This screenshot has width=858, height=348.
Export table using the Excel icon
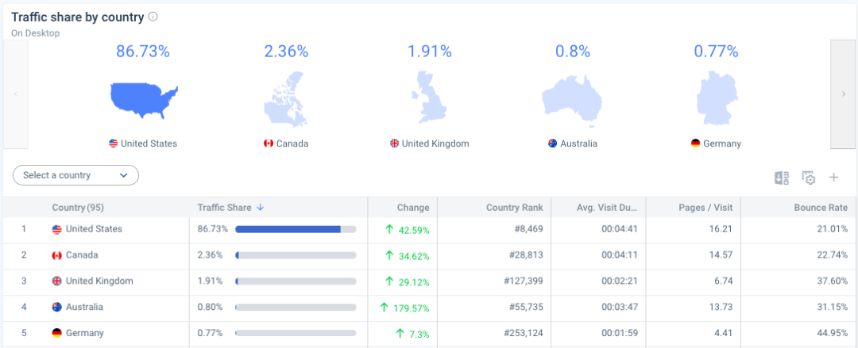[782, 178]
